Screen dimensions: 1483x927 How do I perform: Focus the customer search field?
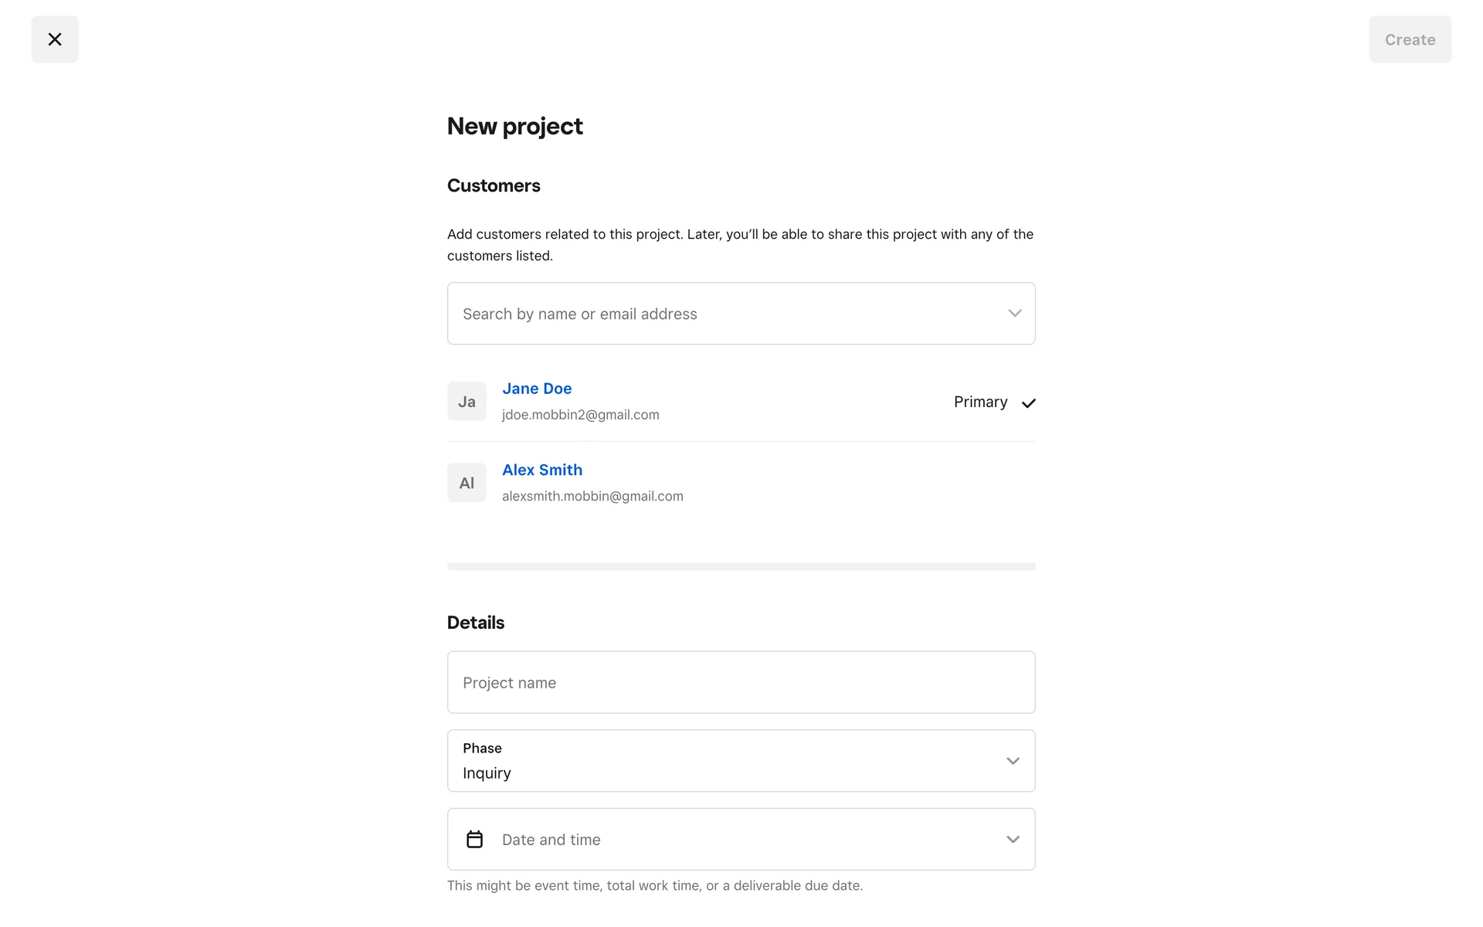(726, 314)
